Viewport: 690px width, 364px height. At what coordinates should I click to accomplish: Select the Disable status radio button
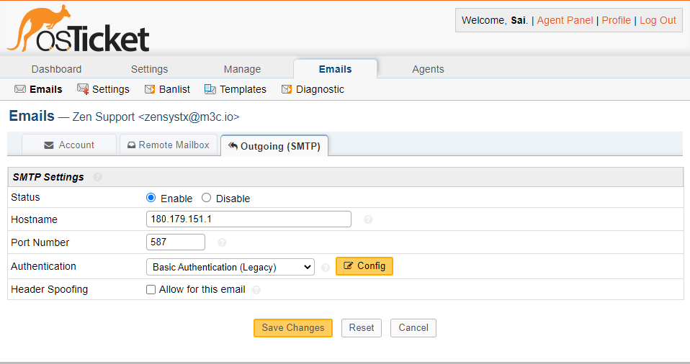pos(207,198)
